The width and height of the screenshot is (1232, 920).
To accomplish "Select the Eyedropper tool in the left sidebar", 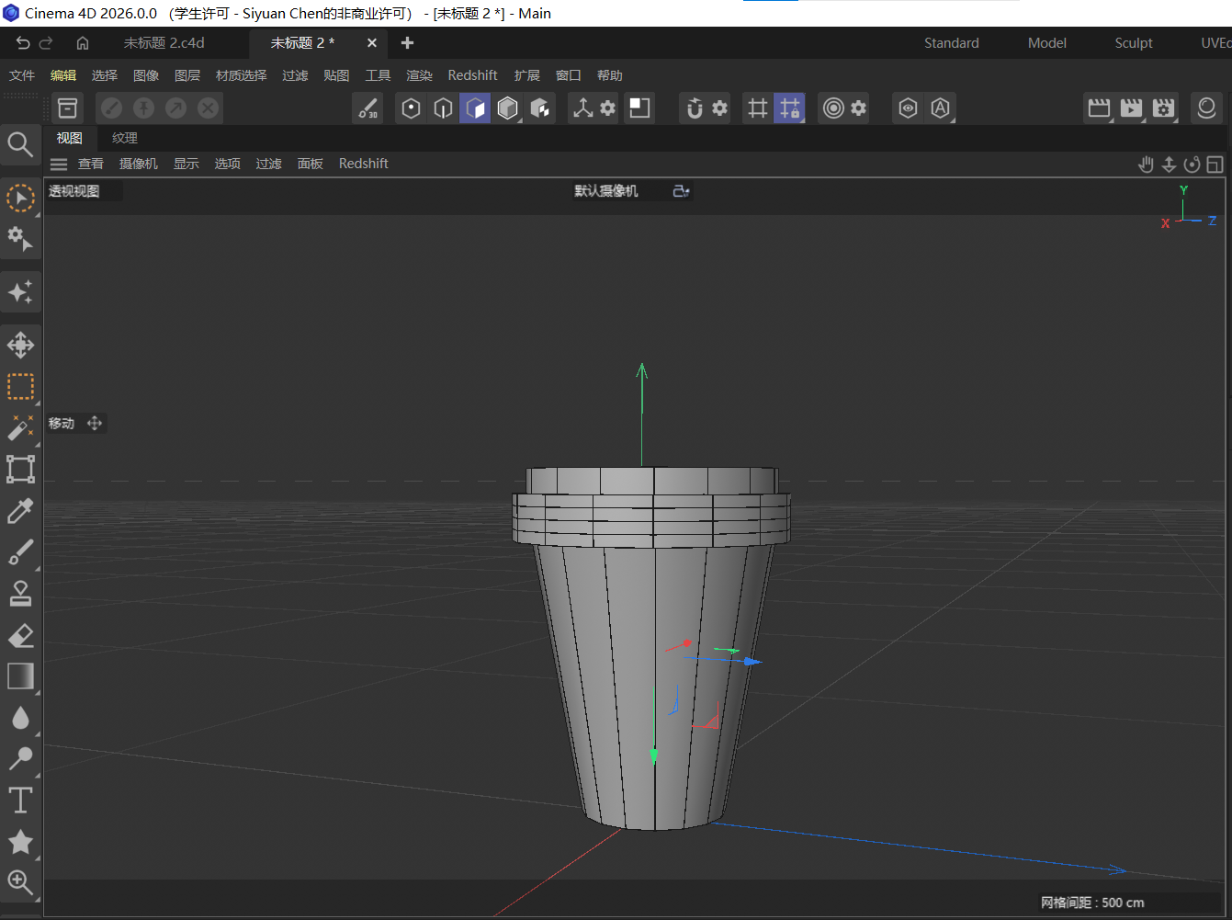I will pos(20,511).
